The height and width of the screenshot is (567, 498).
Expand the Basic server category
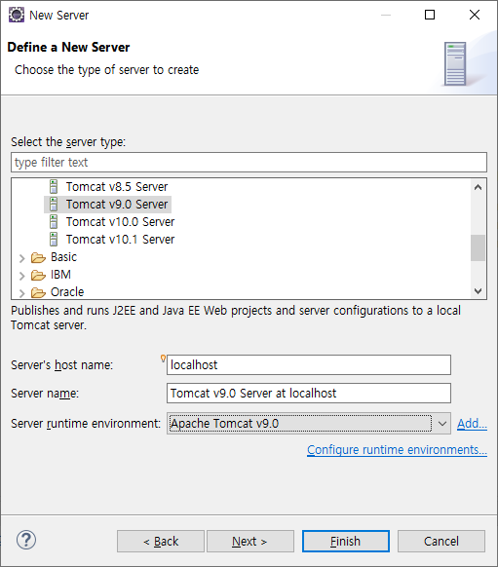pyautogui.click(x=22, y=258)
